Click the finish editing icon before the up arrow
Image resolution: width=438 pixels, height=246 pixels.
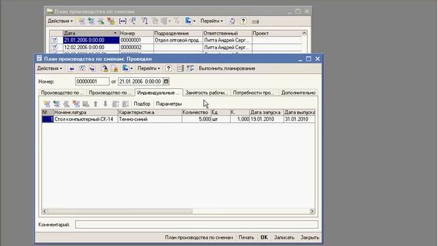[86, 104]
